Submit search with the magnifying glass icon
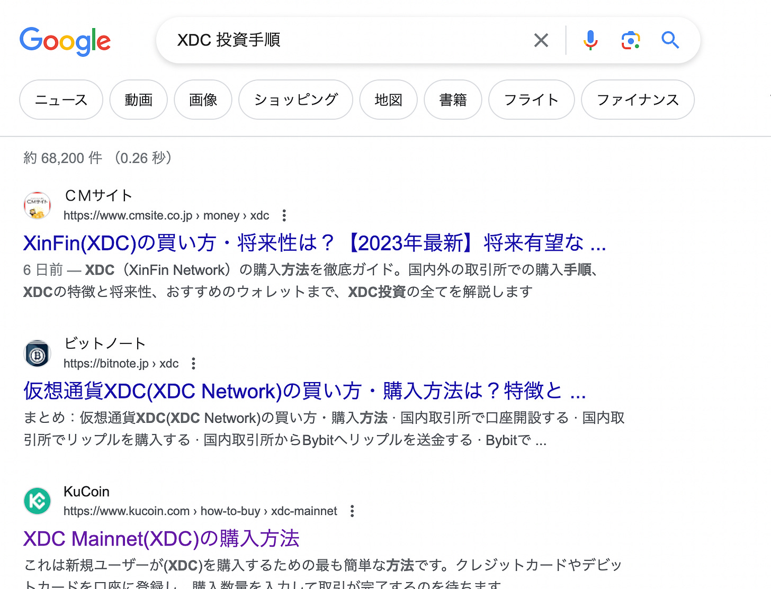Image resolution: width=771 pixels, height=589 pixels. 670,40
